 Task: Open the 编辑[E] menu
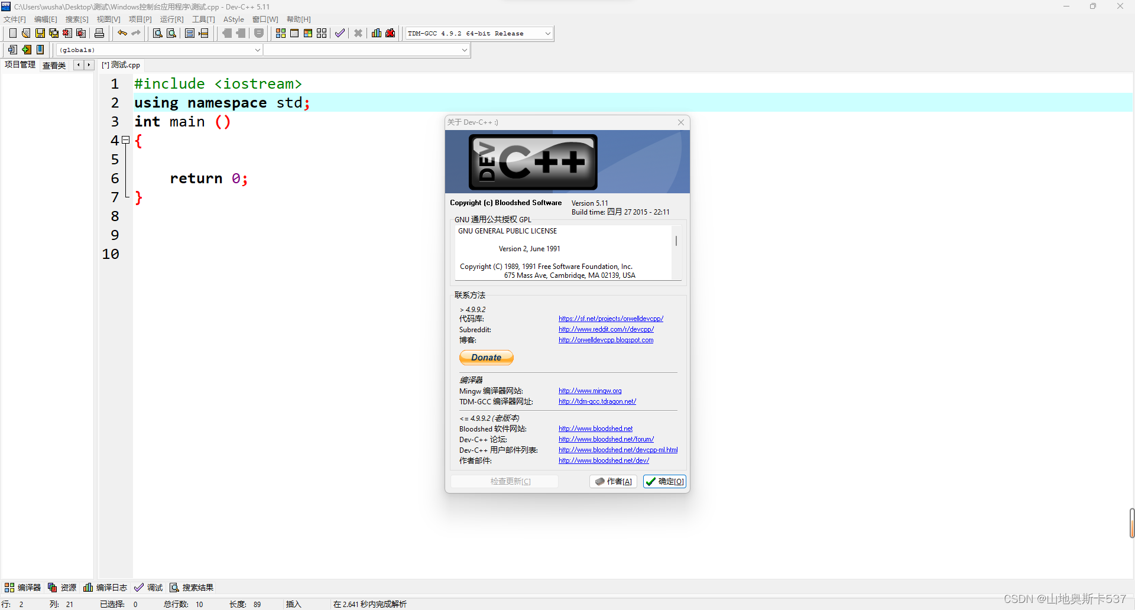pos(46,20)
